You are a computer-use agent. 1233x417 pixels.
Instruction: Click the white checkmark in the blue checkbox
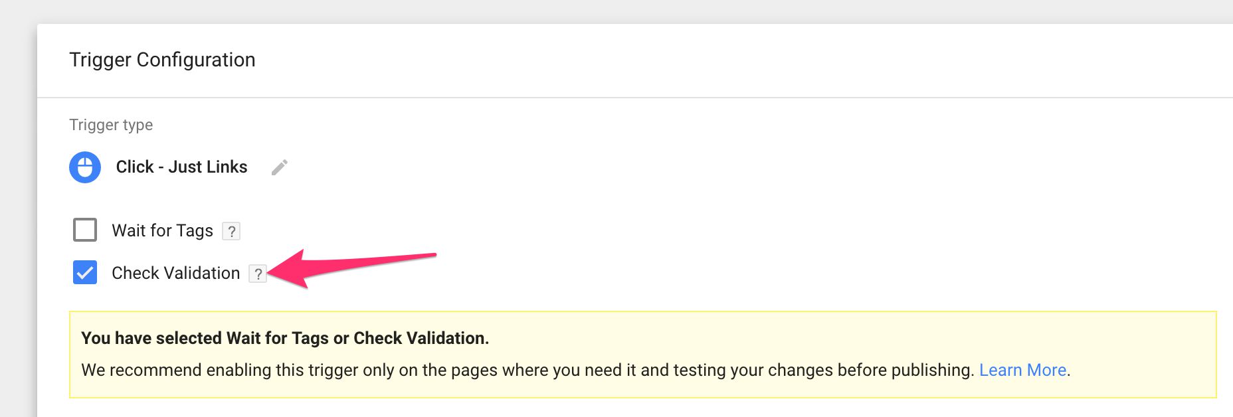(85, 272)
